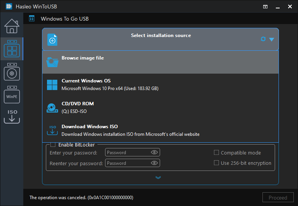Screen dimensions: 298x206
Task: Click the operation canceled status message
Action: pyautogui.click(x=81, y=198)
